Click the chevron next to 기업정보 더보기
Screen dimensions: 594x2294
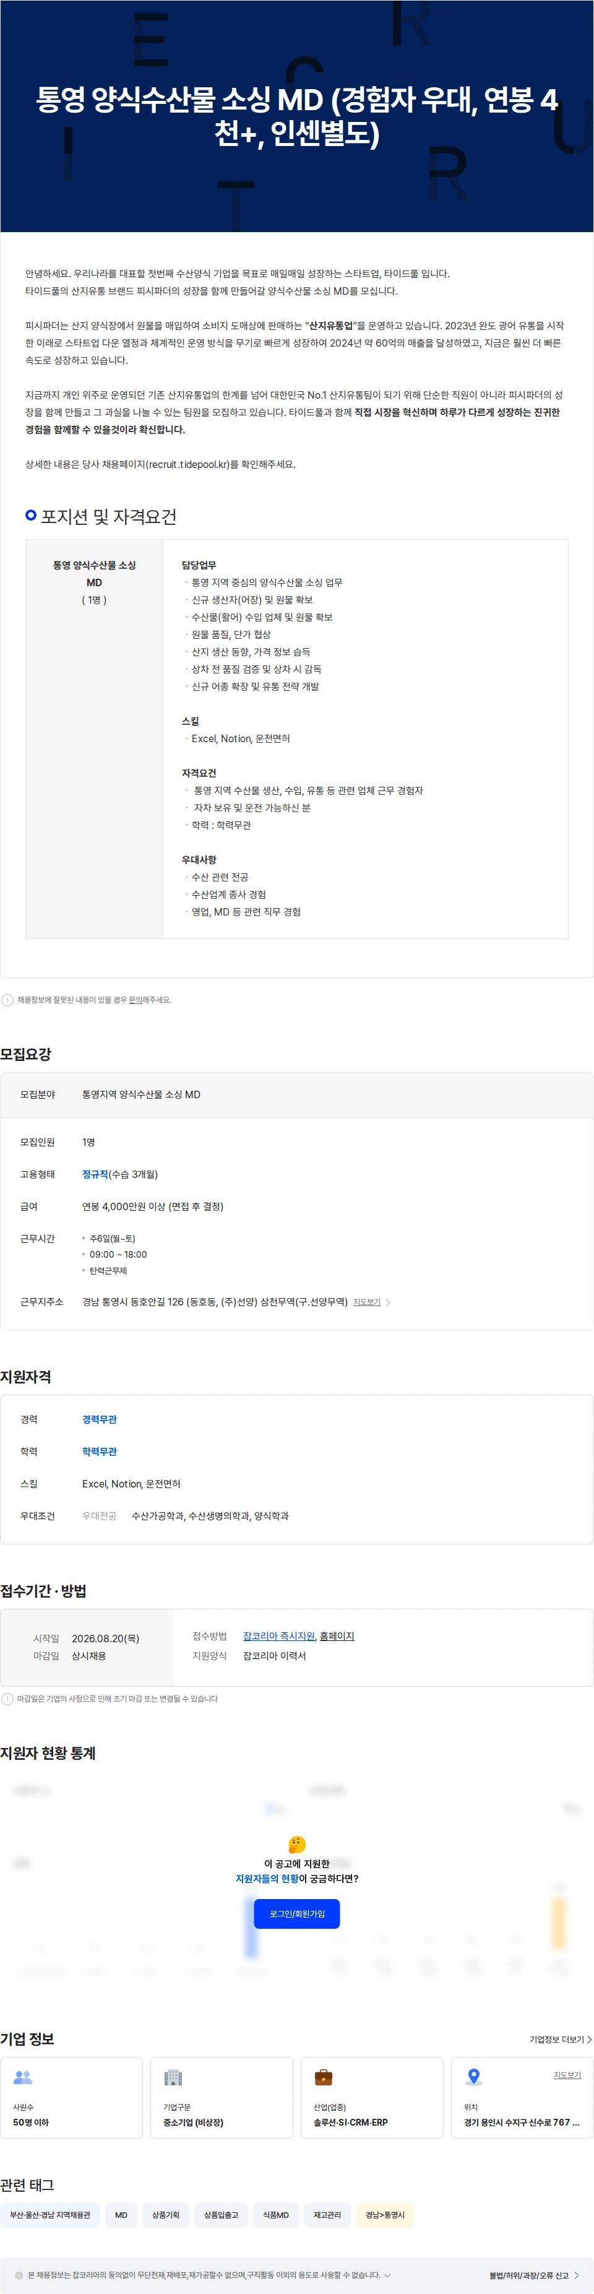(x=588, y=2038)
